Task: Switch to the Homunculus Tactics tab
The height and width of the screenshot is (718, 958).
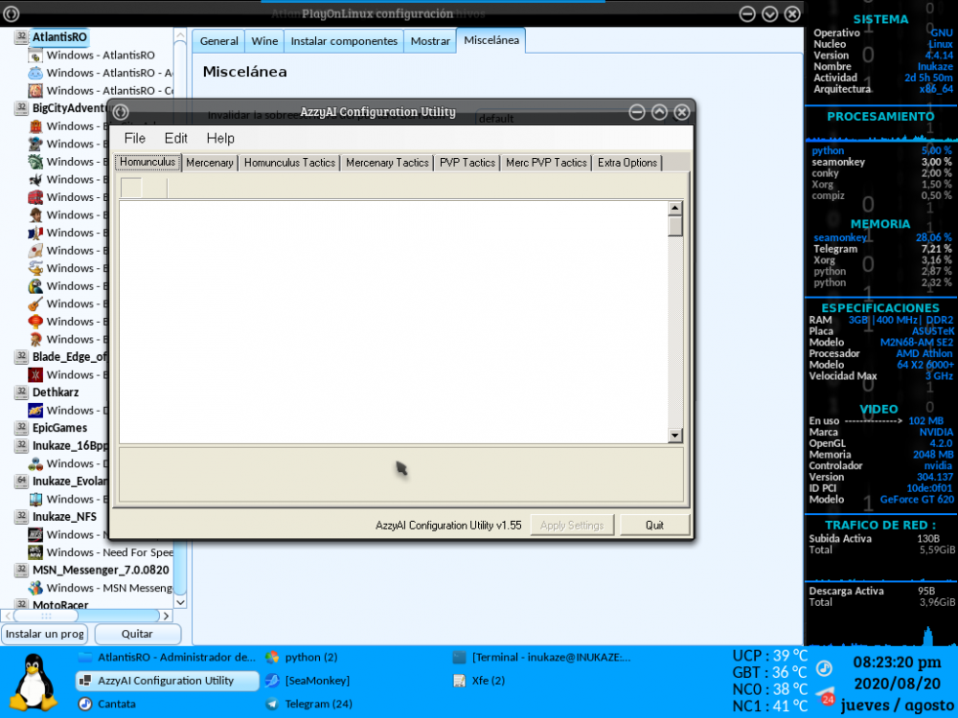Action: click(x=289, y=163)
